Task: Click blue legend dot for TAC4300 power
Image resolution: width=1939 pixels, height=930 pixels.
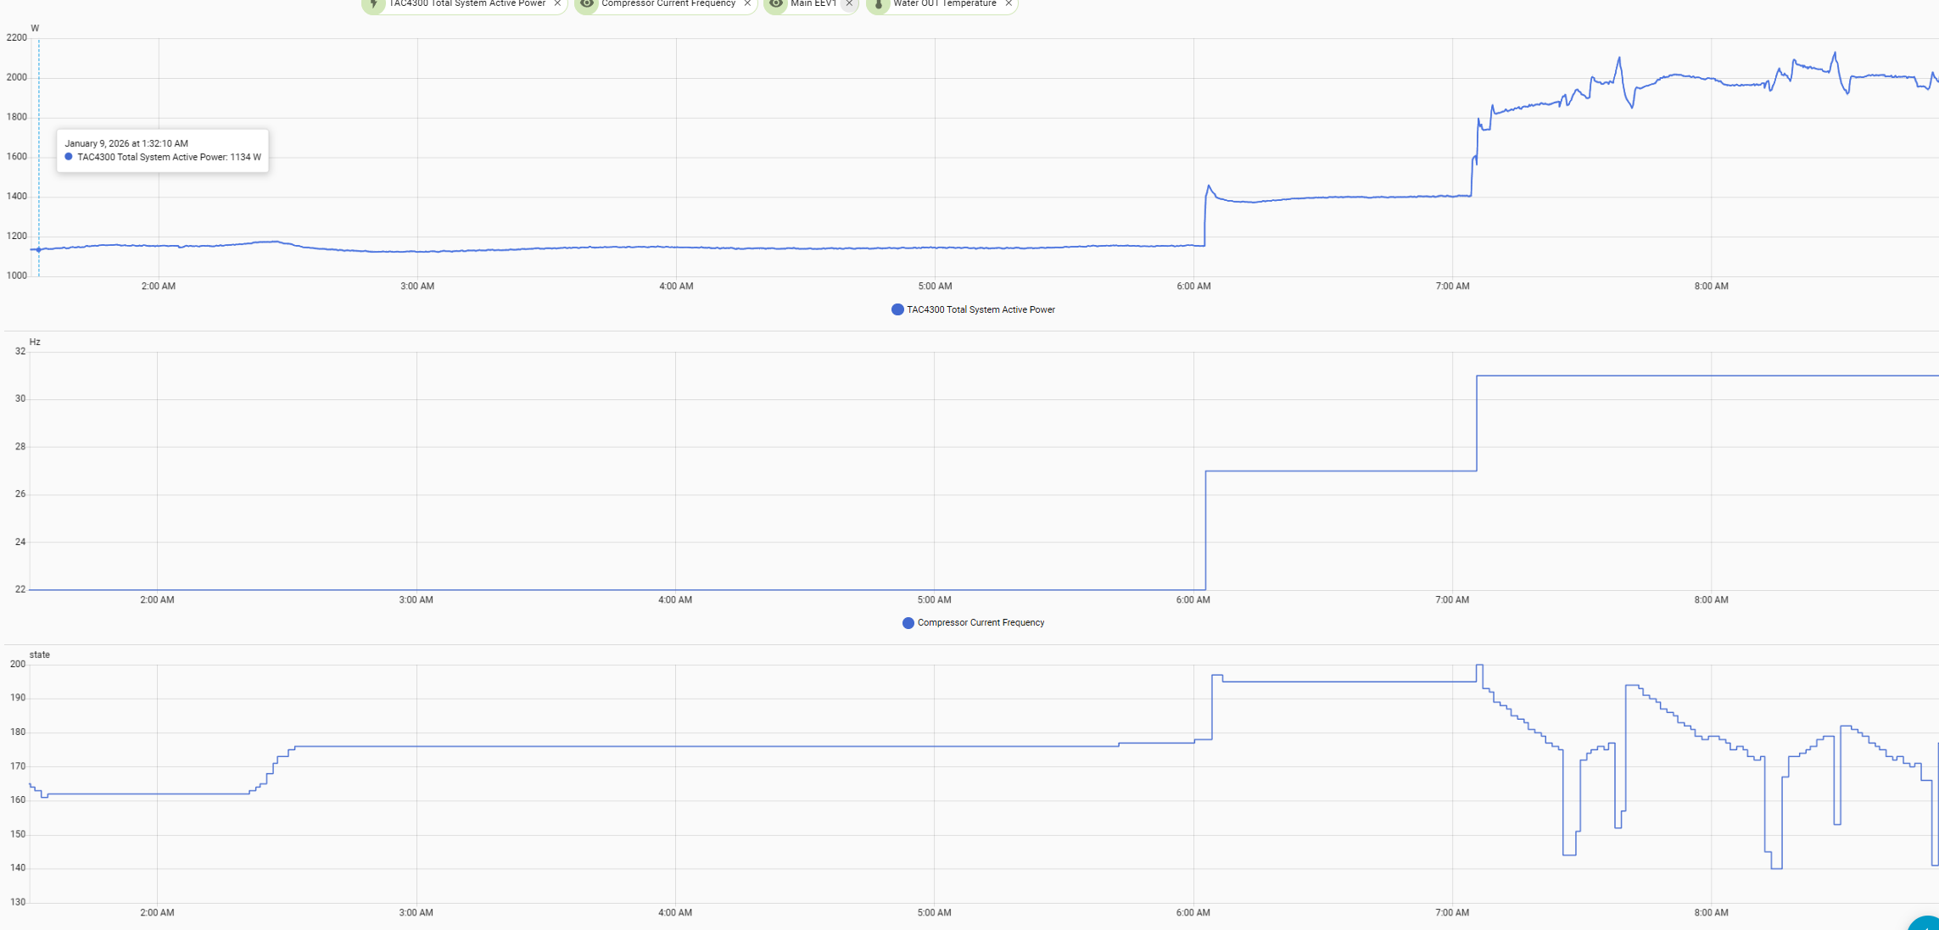Action: pos(897,309)
